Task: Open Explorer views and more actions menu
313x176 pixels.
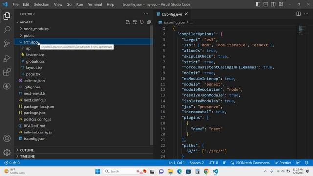Action: 146,14
